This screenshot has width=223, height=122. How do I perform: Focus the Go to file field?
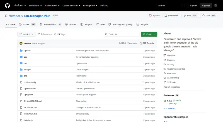tap(122, 34)
